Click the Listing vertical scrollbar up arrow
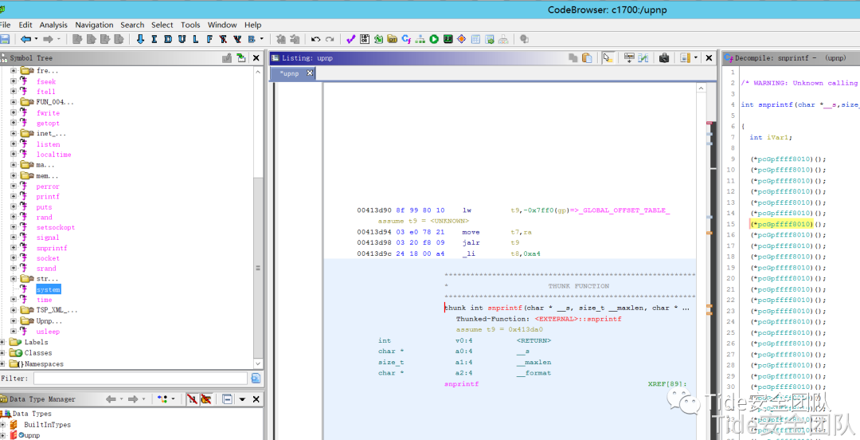 (701, 88)
